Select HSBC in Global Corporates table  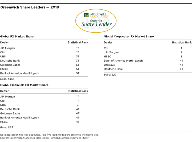(107, 57)
